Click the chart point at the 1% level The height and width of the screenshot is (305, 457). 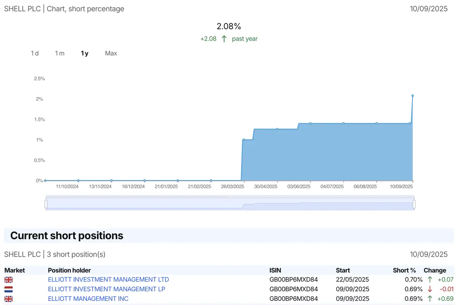coord(244,140)
